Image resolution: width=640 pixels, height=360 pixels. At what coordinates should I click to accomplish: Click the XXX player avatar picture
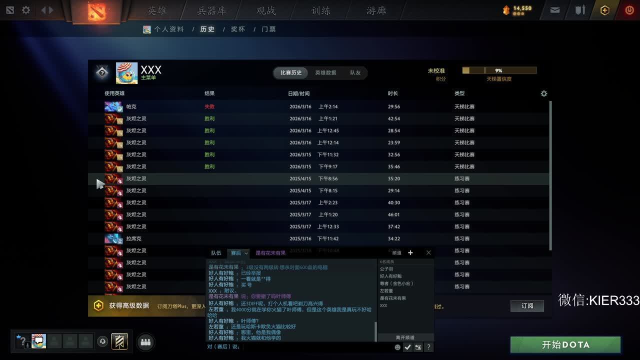pos(126,73)
